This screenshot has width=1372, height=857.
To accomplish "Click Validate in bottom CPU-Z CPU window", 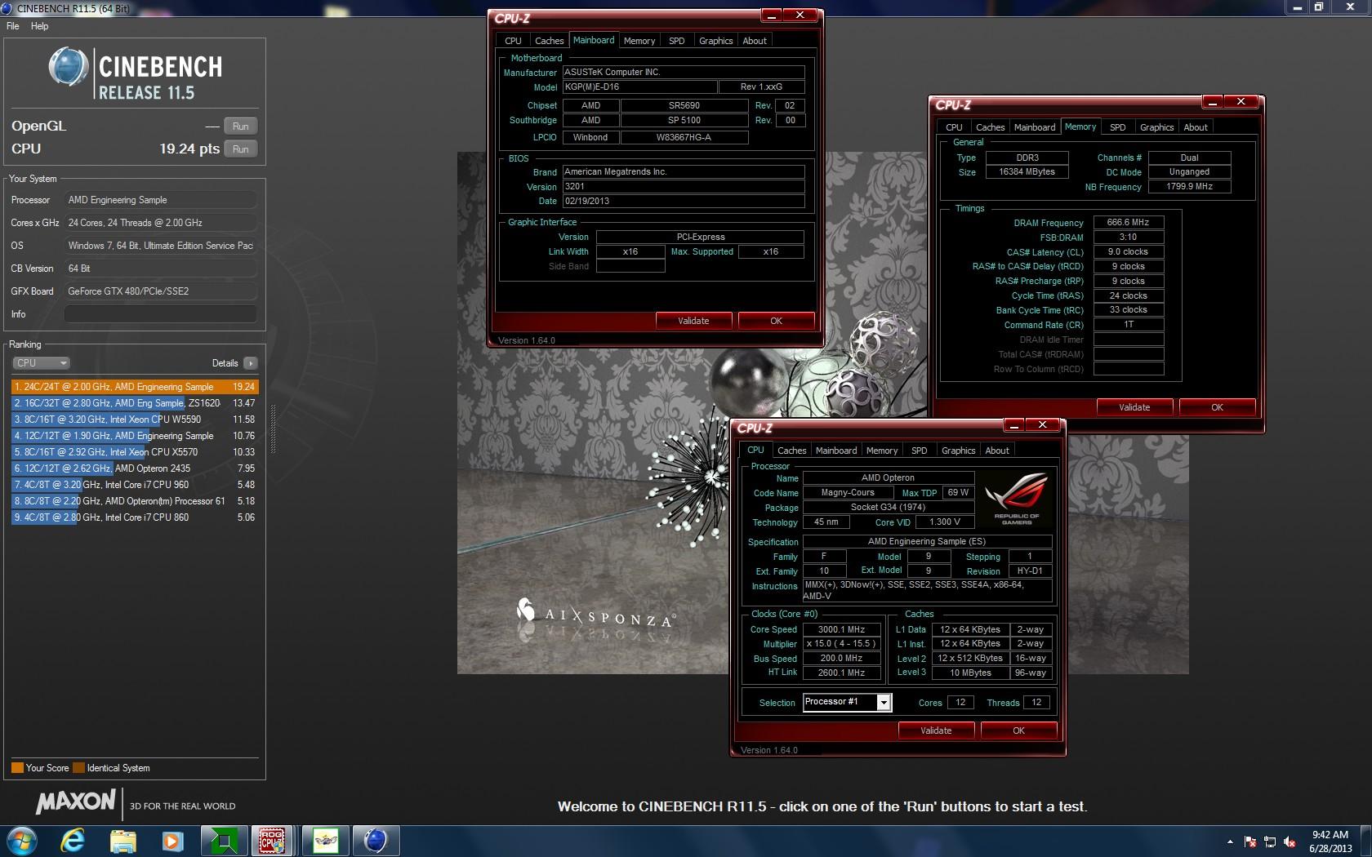I will tap(936, 730).
